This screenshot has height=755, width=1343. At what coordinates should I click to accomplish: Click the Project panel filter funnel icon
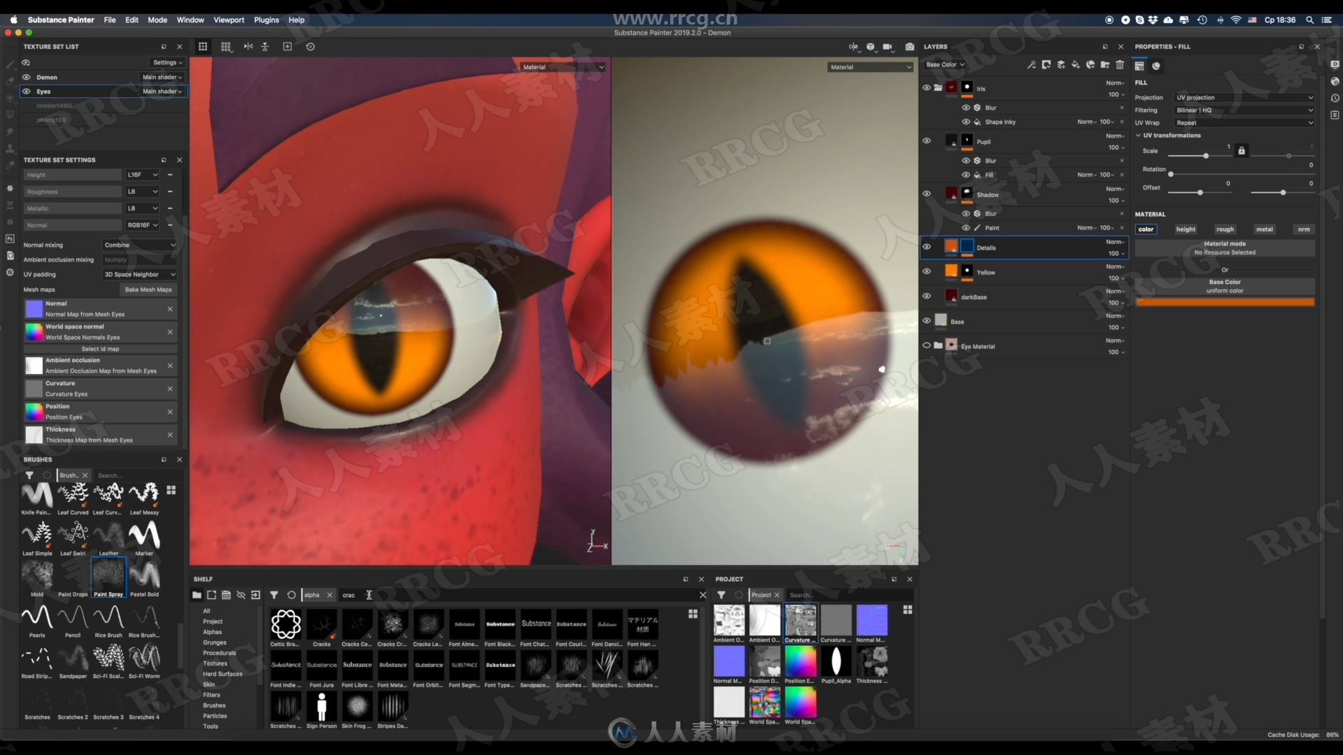tap(721, 595)
